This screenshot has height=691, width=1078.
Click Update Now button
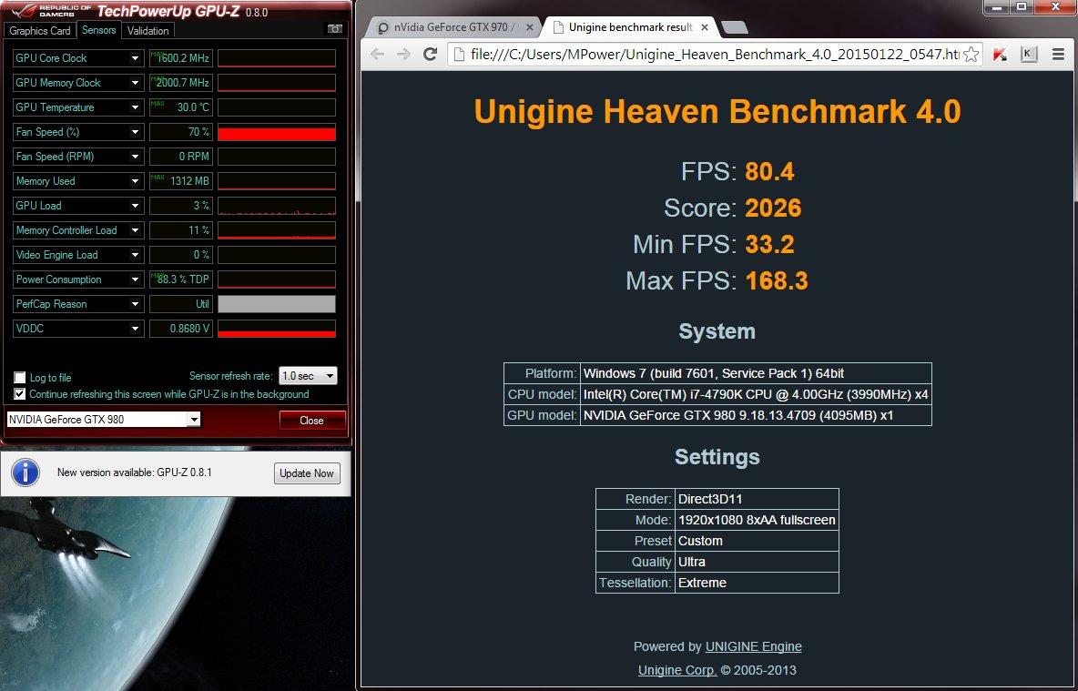pos(308,473)
